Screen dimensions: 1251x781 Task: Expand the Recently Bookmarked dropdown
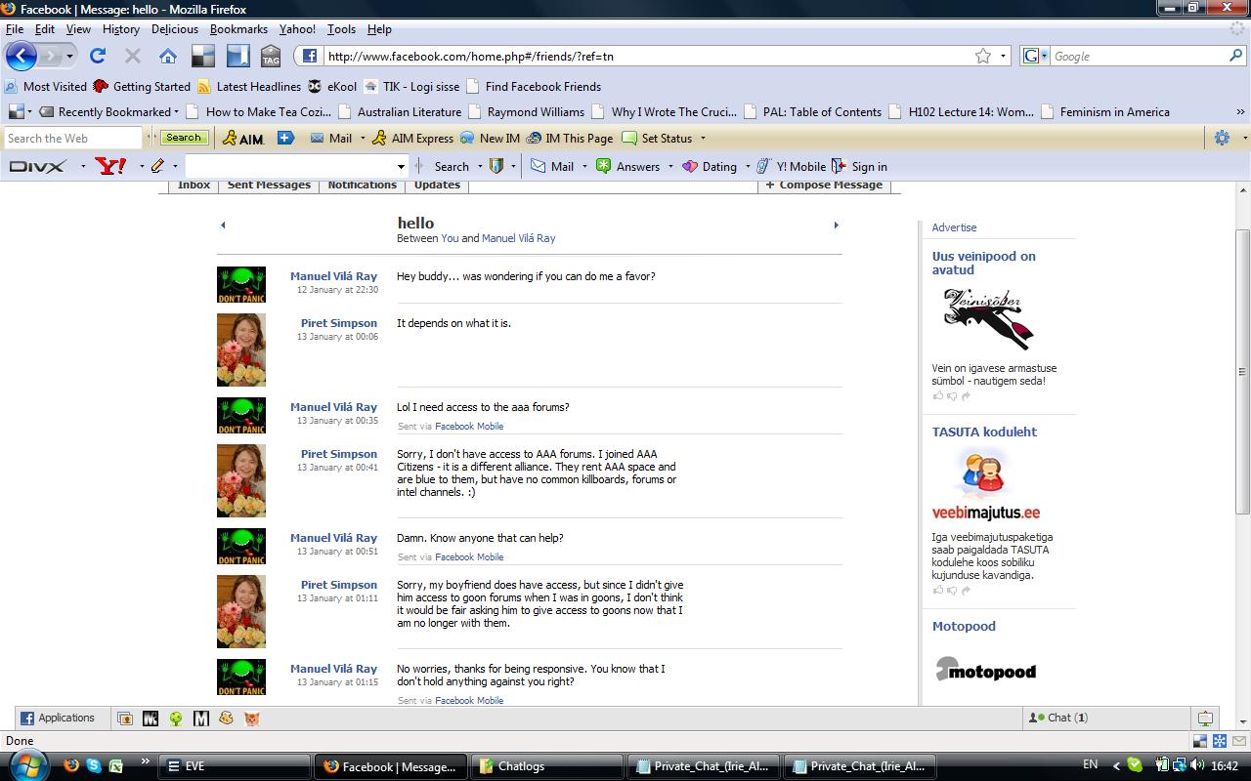(176, 112)
